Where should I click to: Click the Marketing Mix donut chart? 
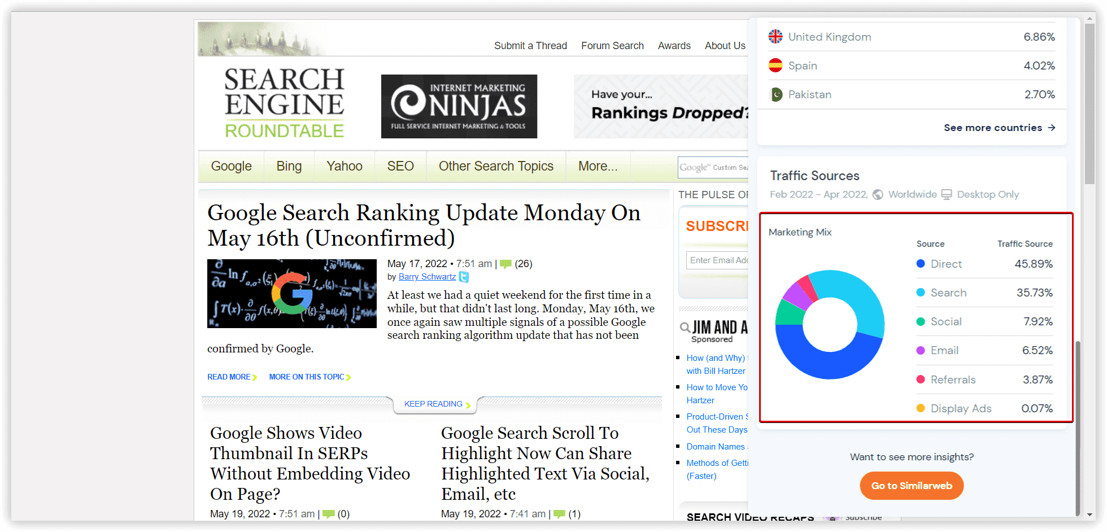[830, 325]
